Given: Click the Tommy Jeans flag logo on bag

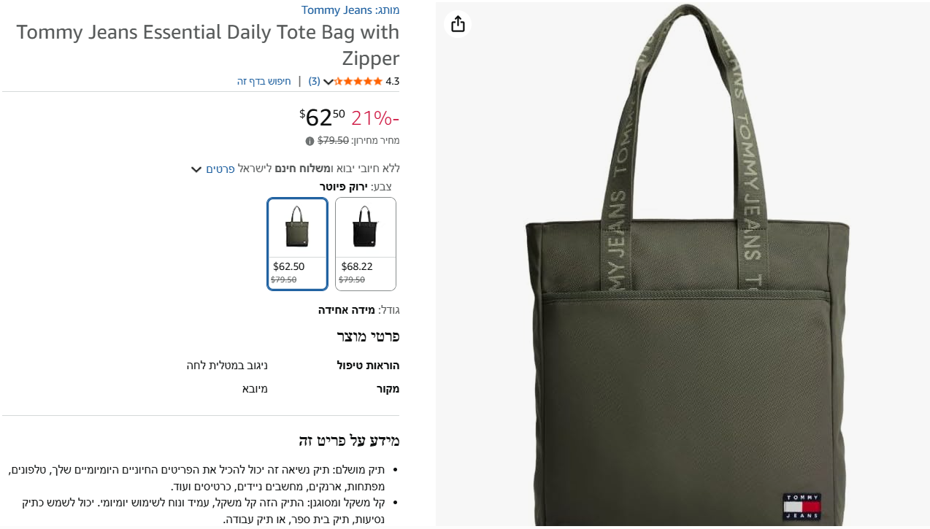Looking at the screenshot, I should click(802, 506).
